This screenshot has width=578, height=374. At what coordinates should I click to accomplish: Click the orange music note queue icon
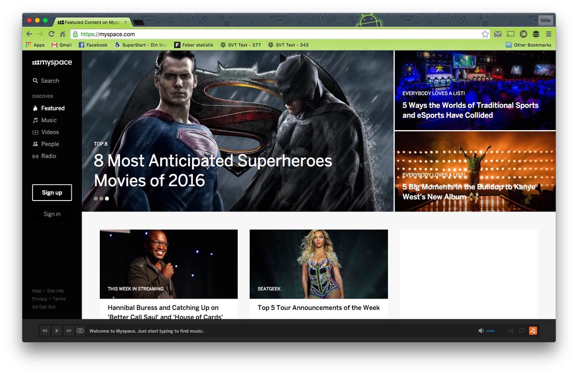pyautogui.click(x=533, y=331)
